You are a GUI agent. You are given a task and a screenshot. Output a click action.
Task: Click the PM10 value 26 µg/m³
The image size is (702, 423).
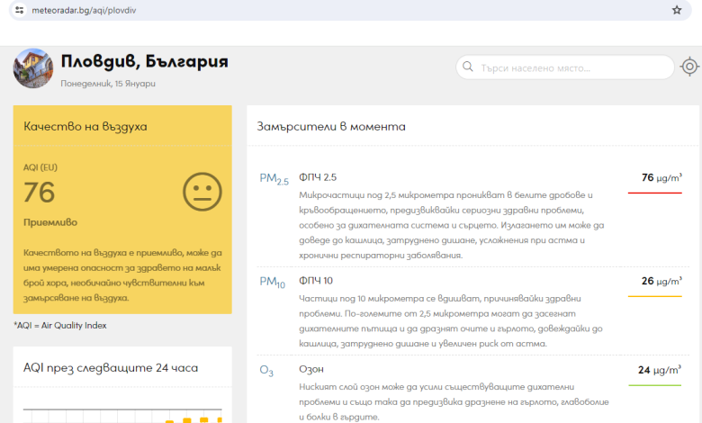pyautogui.click(x=661, y=281)
